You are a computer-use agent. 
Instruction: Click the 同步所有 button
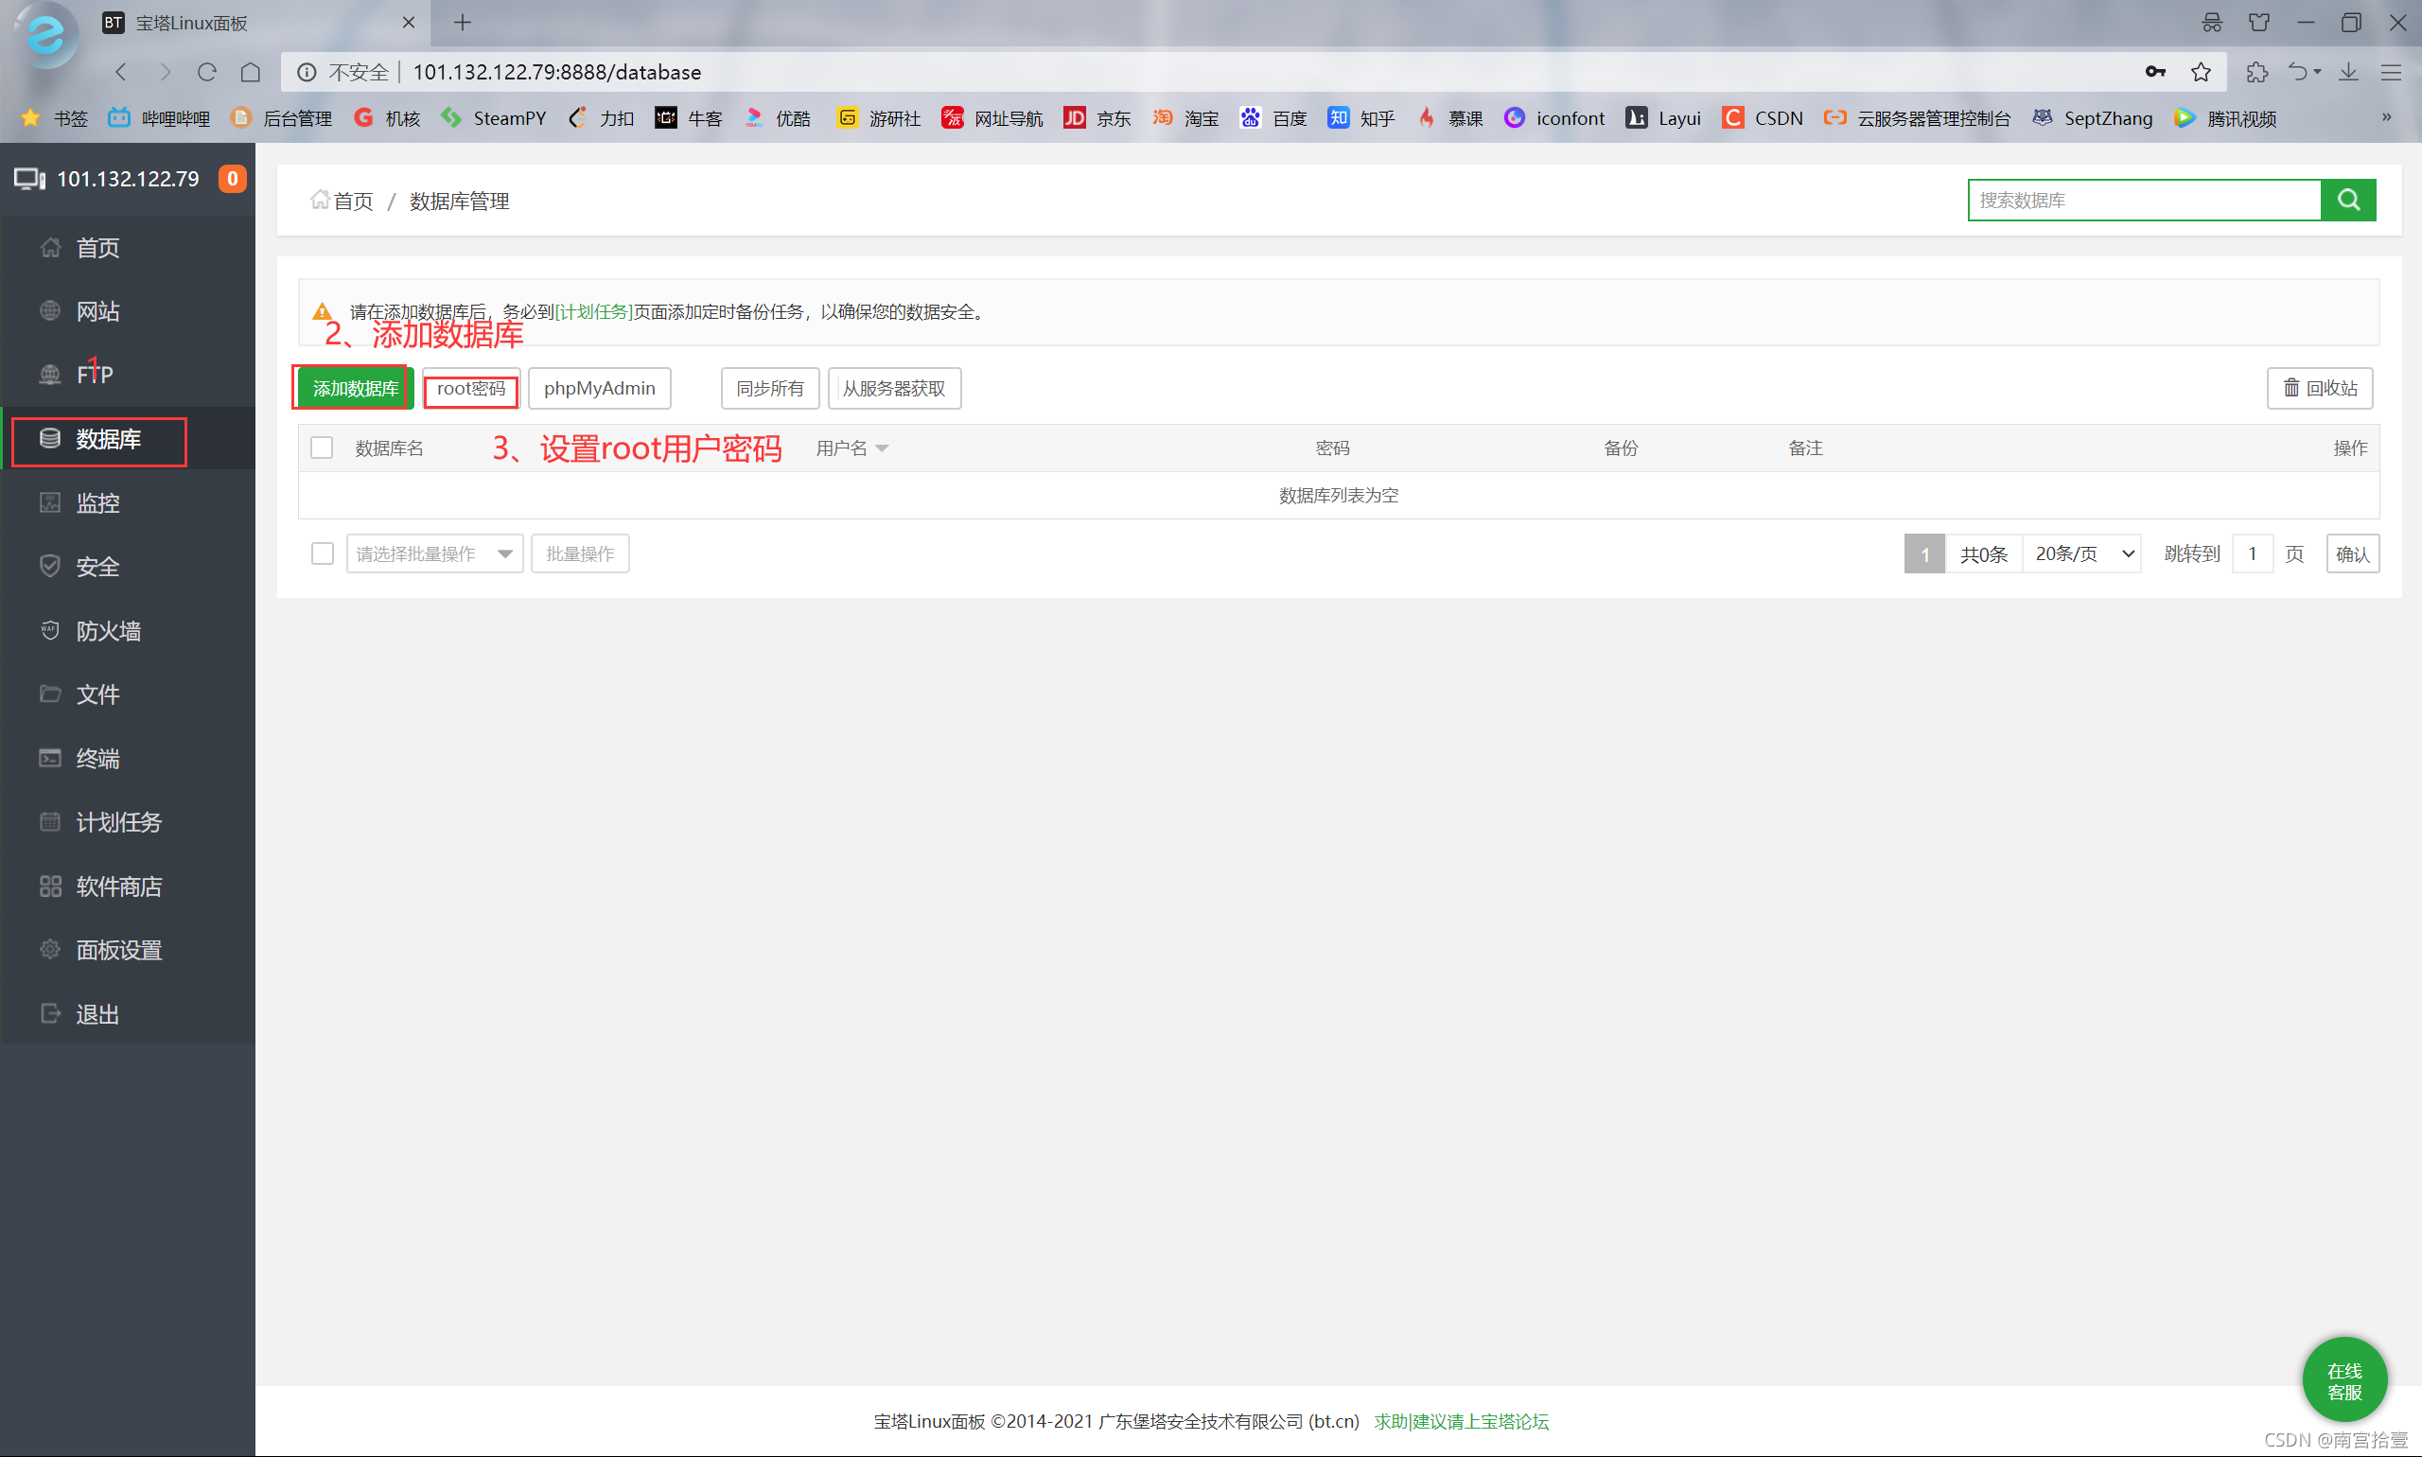pos(771,389)
